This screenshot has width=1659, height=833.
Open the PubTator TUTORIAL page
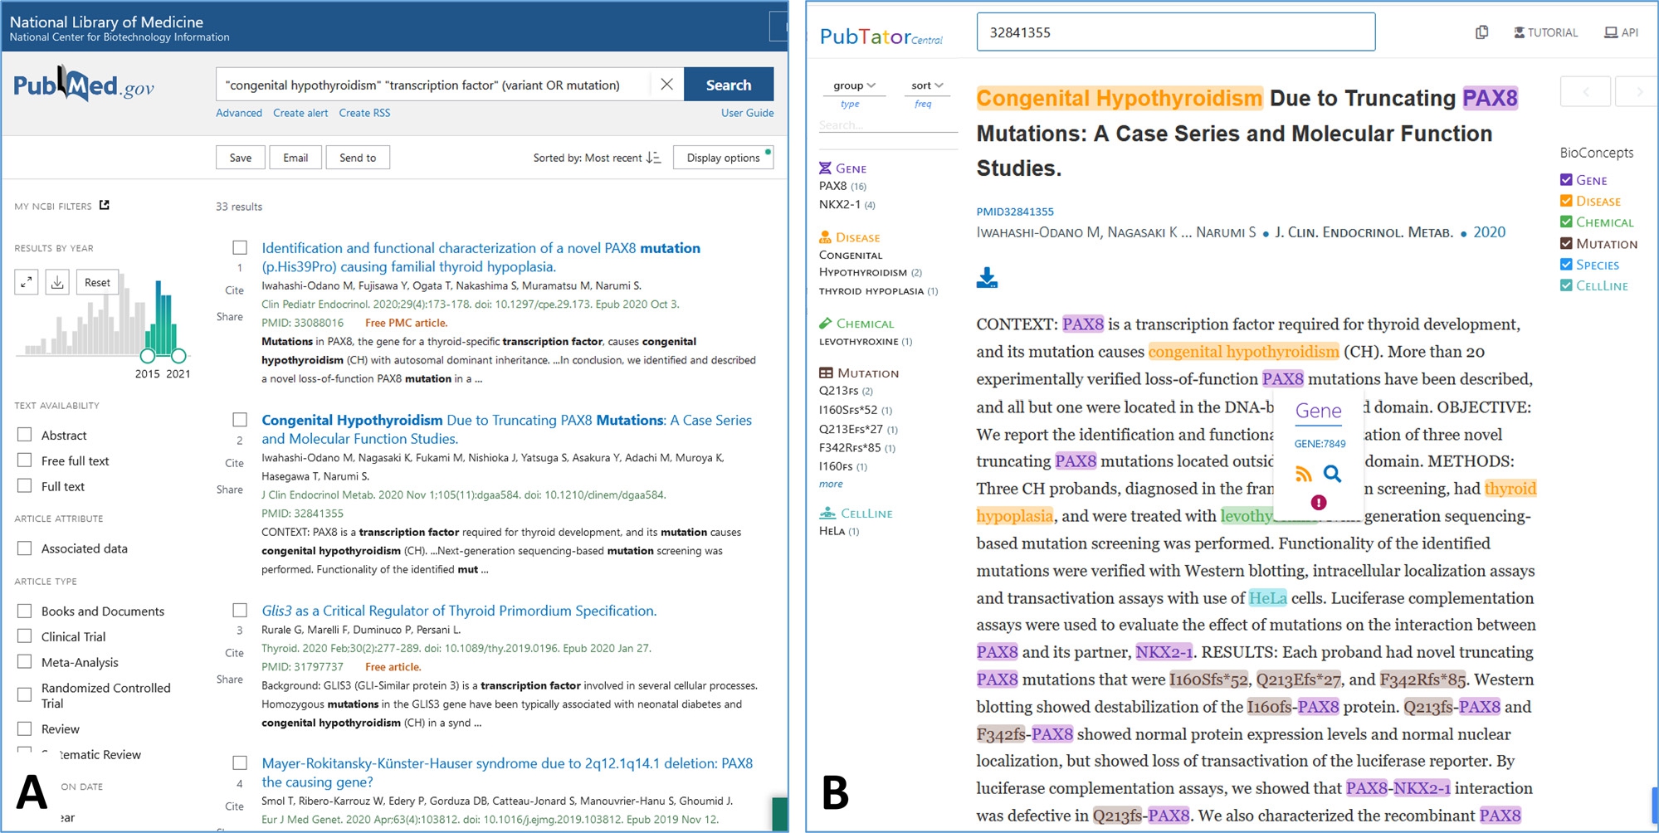click(1545, 32)
